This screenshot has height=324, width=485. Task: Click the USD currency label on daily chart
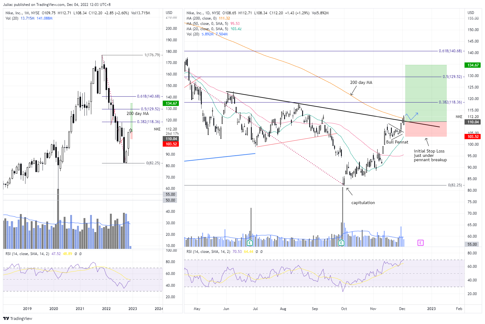coord(471,13)
